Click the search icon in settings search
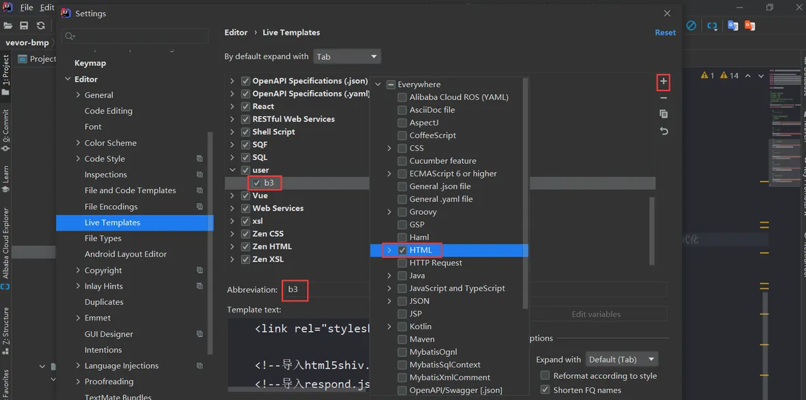The image size is (806, 400). 70,36
